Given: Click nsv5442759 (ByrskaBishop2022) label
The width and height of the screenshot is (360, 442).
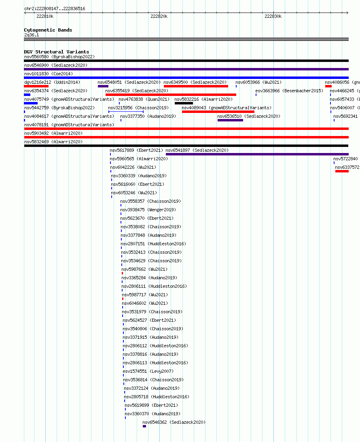Looking at the screenshot, I should tap(59, 108).
